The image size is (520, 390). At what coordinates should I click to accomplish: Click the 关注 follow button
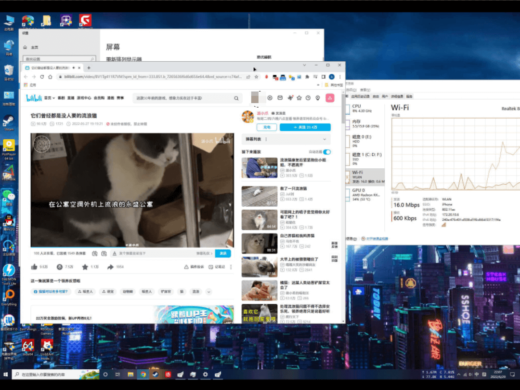coord(305,127)
